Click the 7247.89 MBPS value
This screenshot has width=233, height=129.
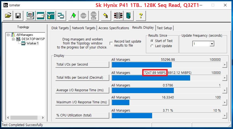tap(155, 73)
